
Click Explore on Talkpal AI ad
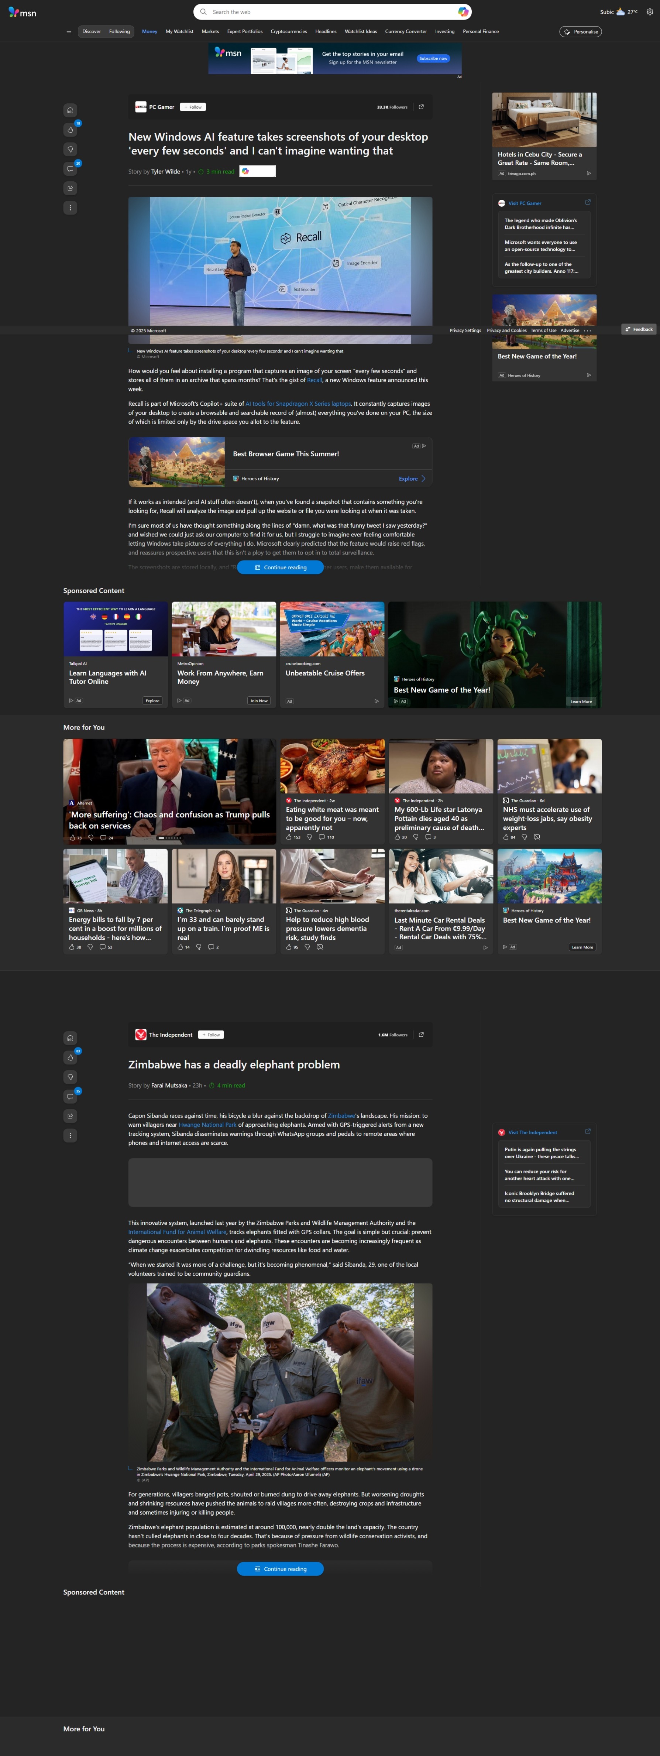[x=153, y=701]
